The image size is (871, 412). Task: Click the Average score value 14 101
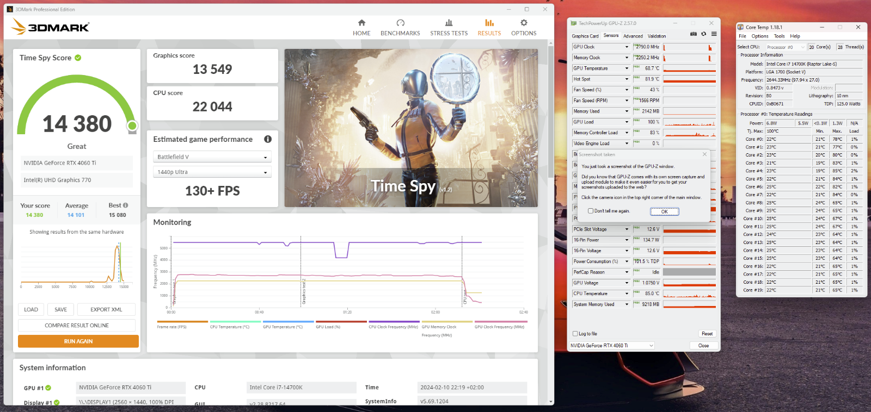pyautogui.click(x=76, y=215)
